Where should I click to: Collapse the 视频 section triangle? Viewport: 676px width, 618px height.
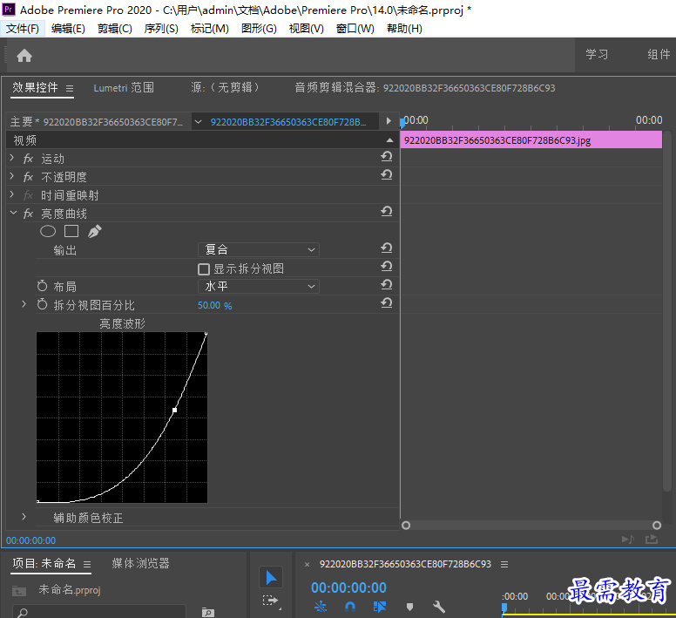pyautogui.click(x=389, y=140)
